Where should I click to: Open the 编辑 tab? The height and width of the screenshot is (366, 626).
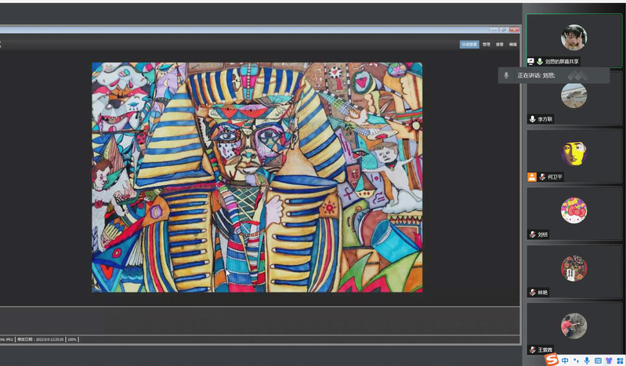tap(513, 45)
